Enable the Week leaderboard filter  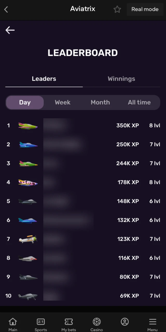click(x=63, y=102)
